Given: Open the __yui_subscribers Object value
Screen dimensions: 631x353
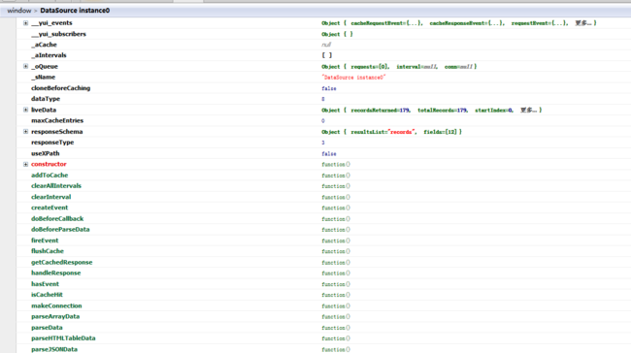Looking at the screenshot, I should (337, 34).
